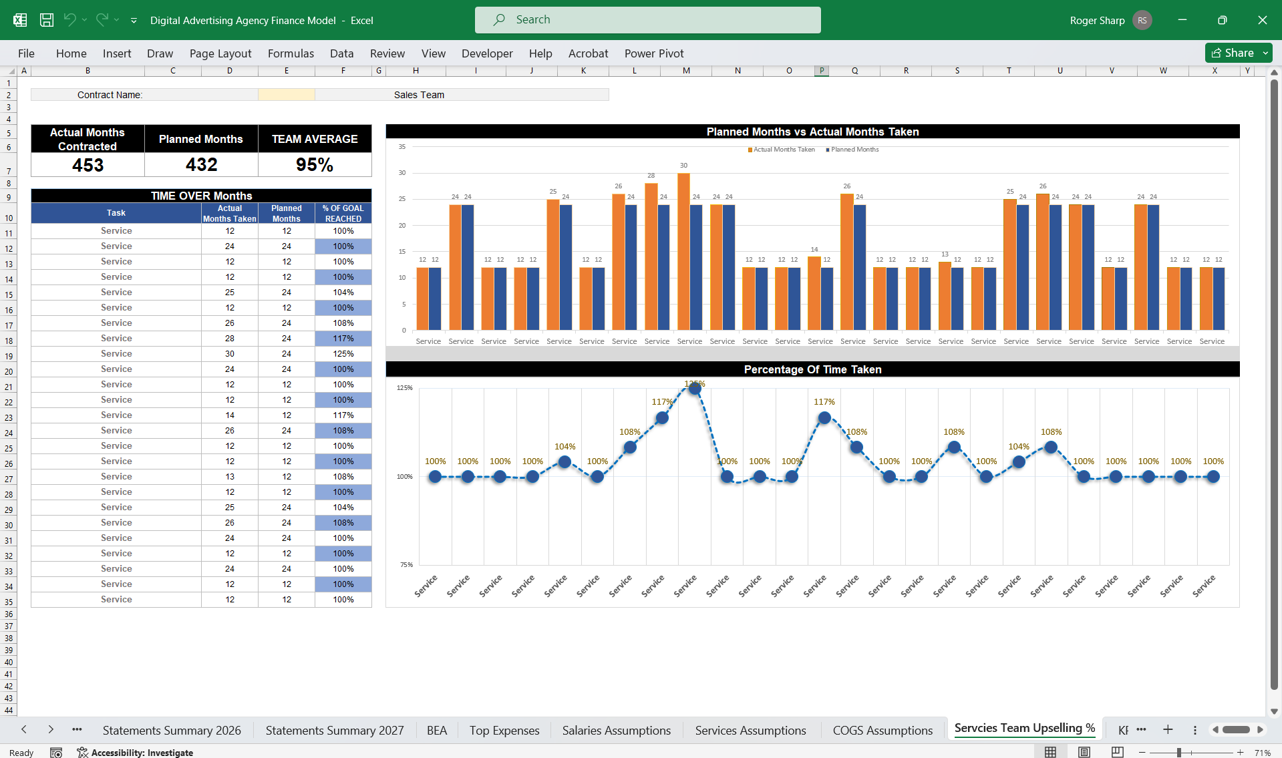Select the Save icon on Quick Access Toolbar
1282x758 pixels.
tap(46, 20)
